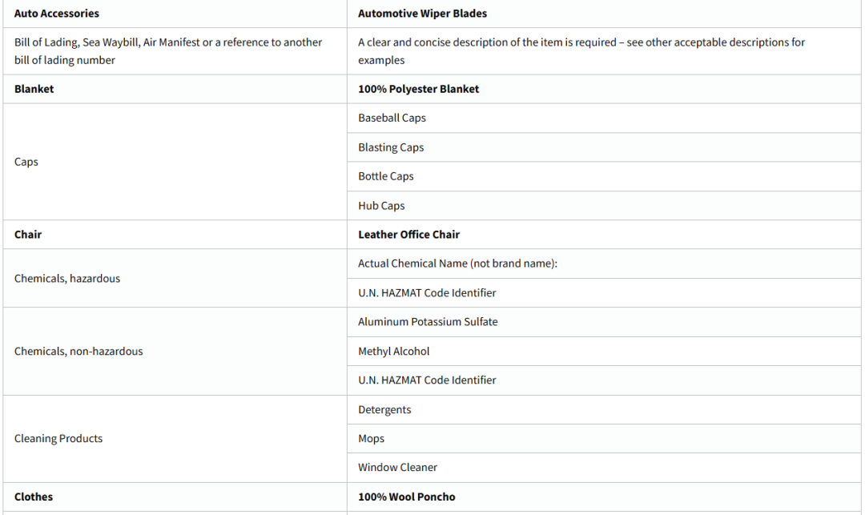Viewport: 865px width, 515px height.
Task: Select the Baseball Caps row
Action: [392, 118]
